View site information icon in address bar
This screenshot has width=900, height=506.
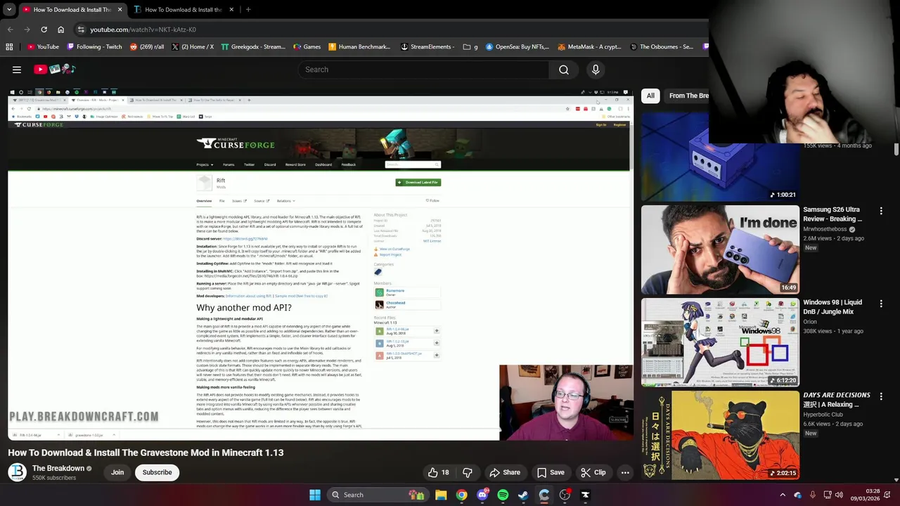81,30
